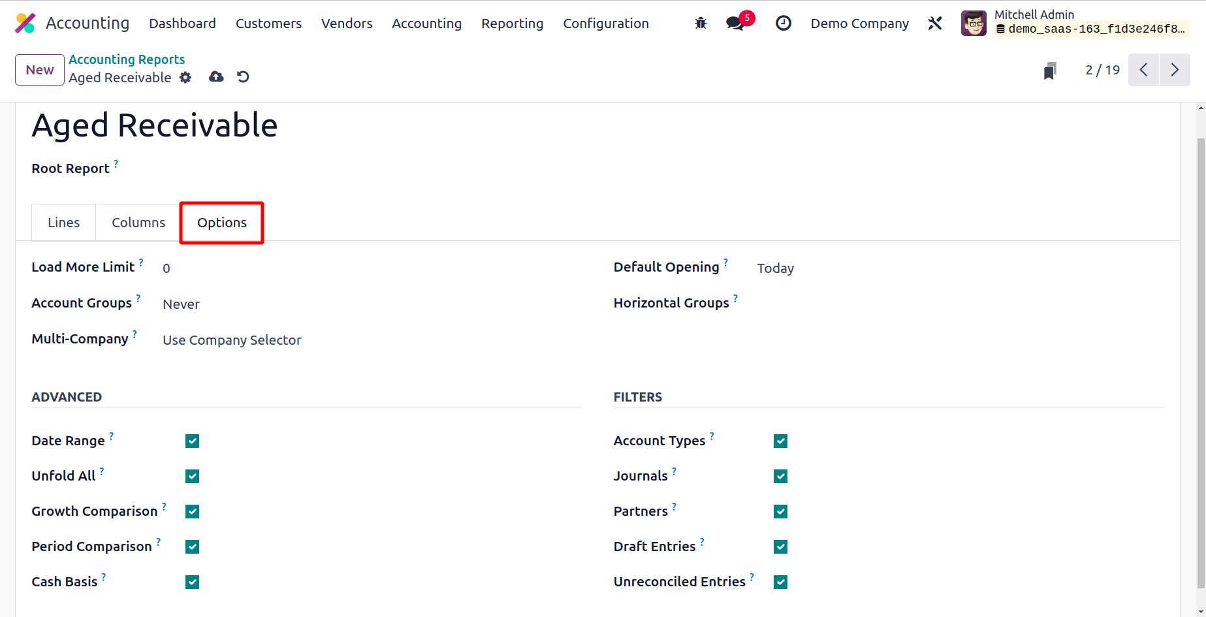This screenshot has width=1206, height=617.
Task: Uncheck the Account Types filter checkbox
Action: click(x=780, y=441)
